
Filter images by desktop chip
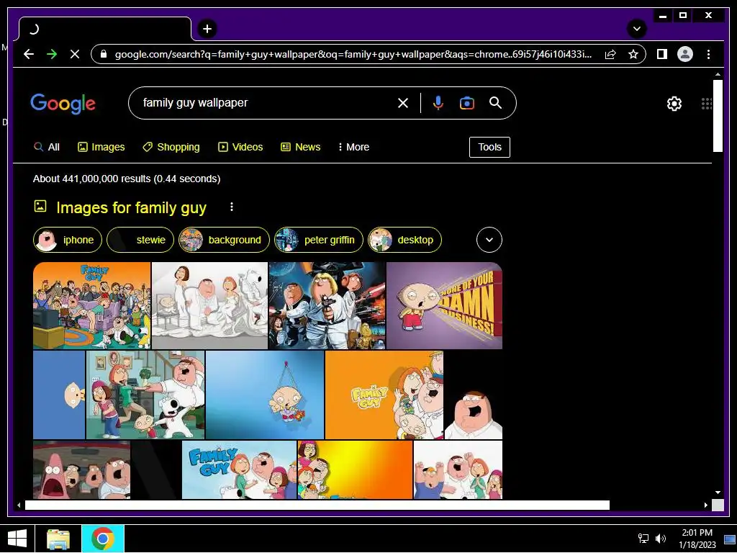click(404, 240)
